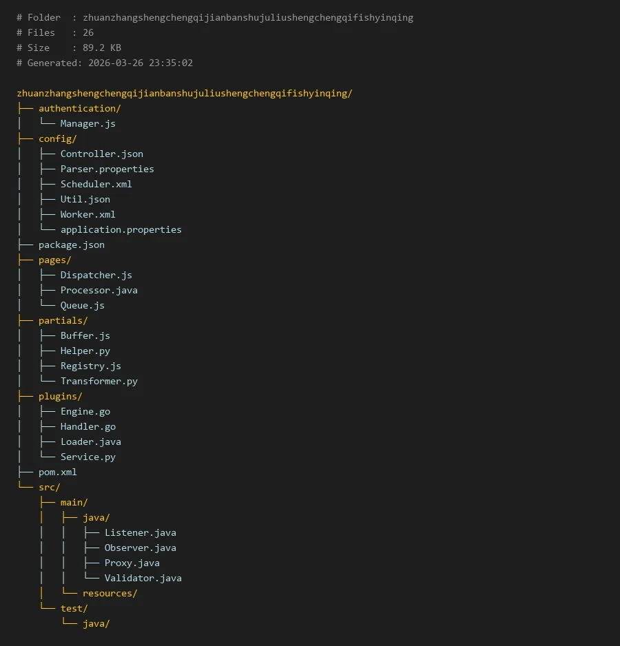
Task: Select Processor.java file
Action: 99,290
